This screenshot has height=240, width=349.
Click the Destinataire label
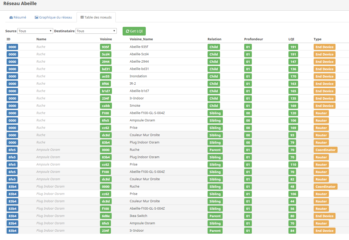click(x=64, y=31)
